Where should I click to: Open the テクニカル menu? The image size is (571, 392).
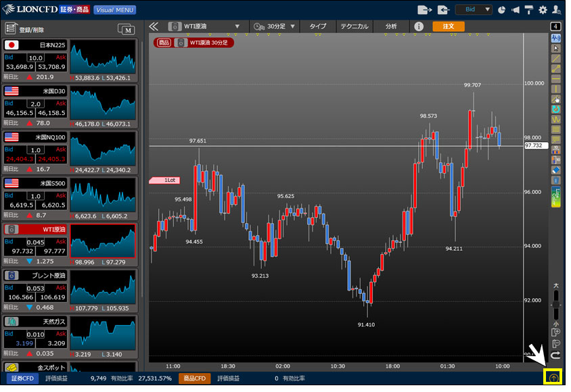pos(352,26)
